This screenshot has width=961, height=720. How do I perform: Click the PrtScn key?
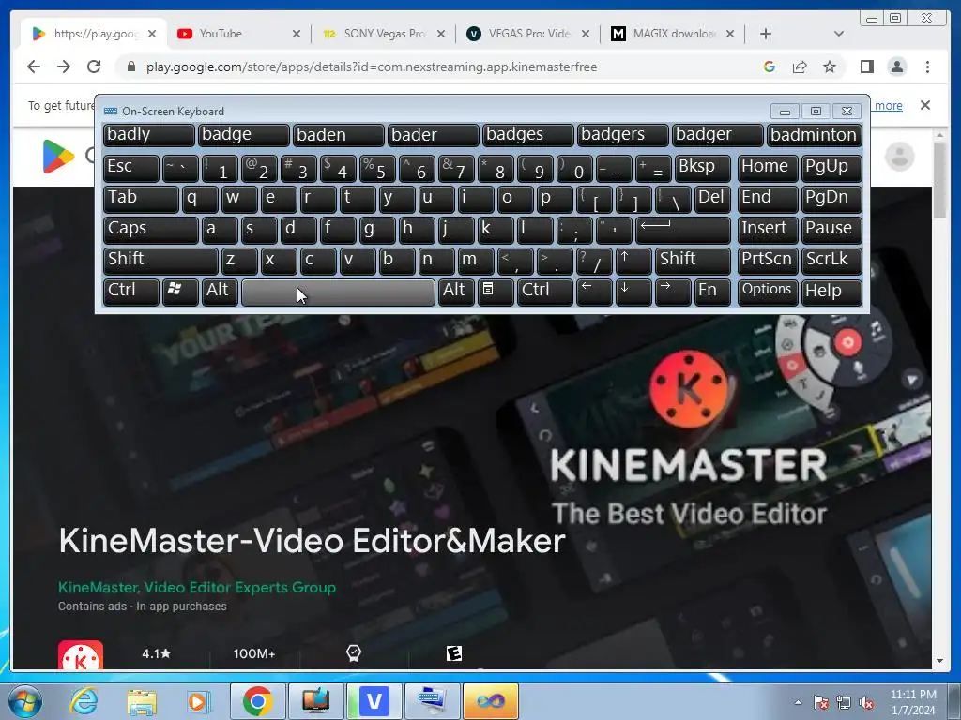click(768, 261)
